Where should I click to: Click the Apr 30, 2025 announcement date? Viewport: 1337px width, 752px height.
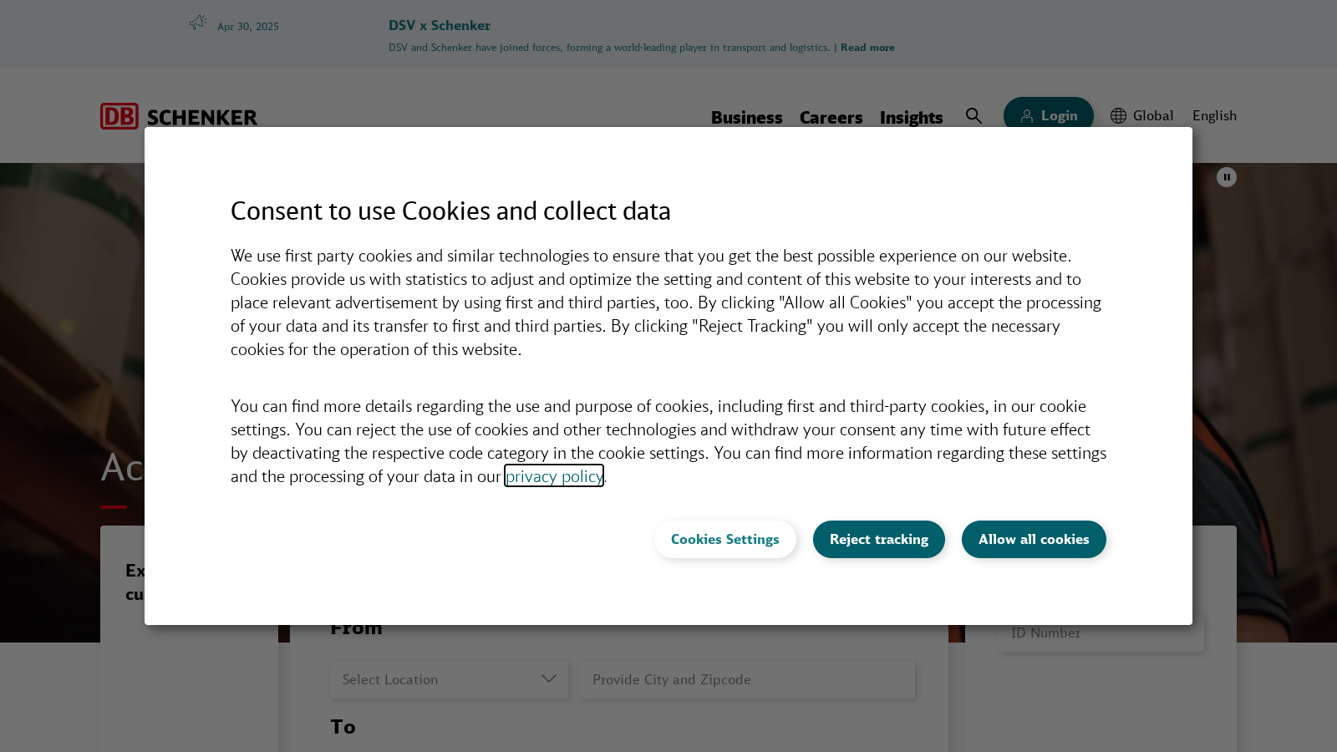pos(248,27)
